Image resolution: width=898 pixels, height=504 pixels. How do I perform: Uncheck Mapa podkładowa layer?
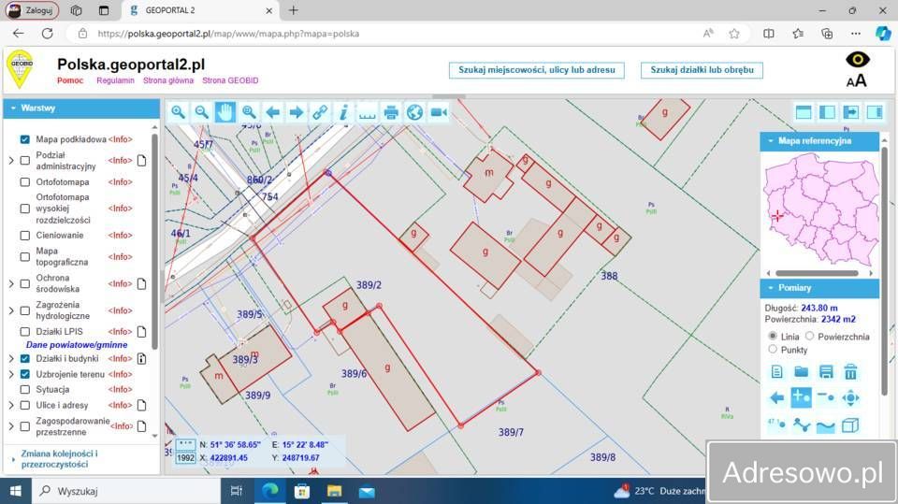(x=24, y=139)
